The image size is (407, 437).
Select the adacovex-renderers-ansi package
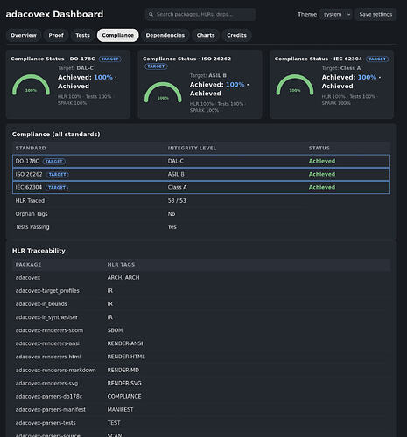(x=47, y=343)
